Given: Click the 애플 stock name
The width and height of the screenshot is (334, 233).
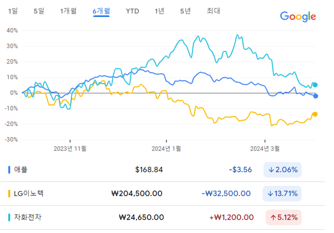Looking at the screenshot, I should tap(20, 170).
